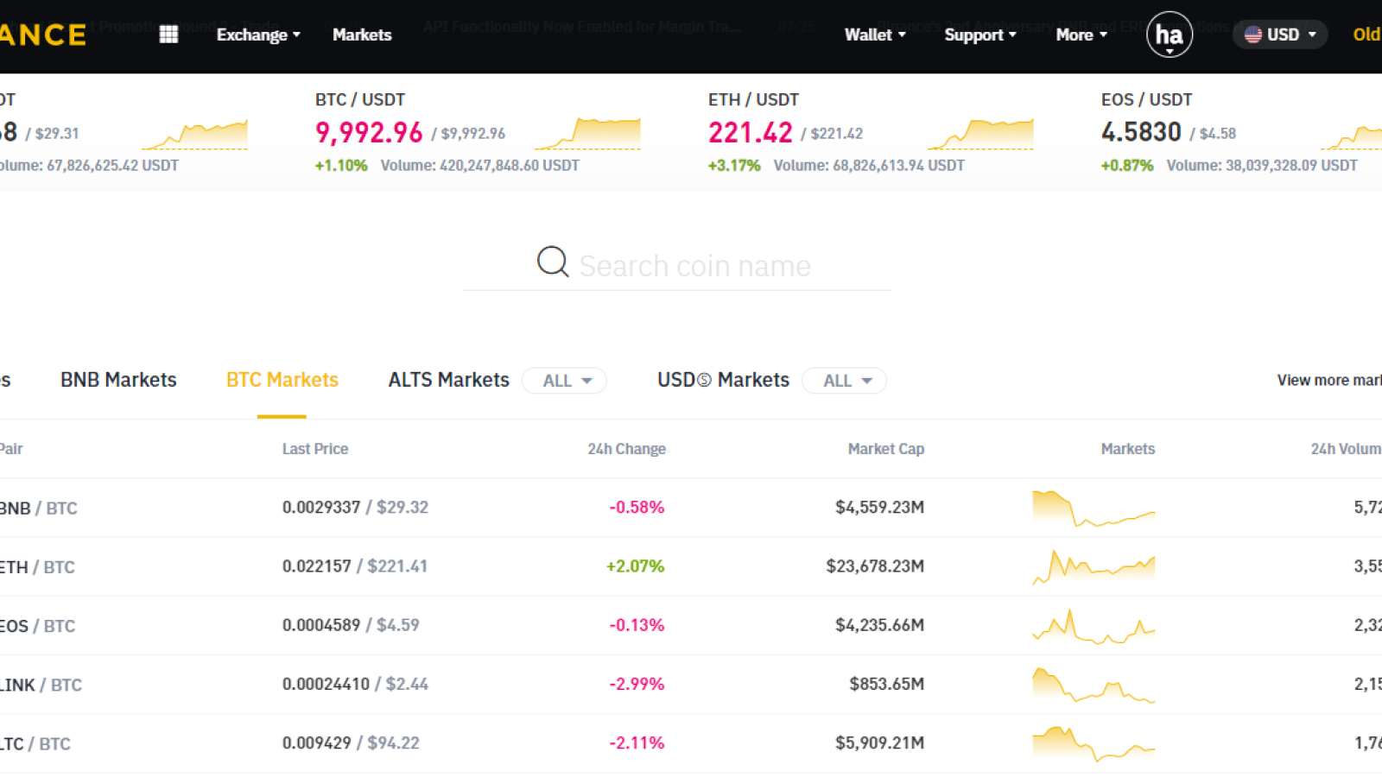This screenshot has height=777, width=1382.
Task: Switch to ALTS Markets tab
Action: [x=449, y=380]
